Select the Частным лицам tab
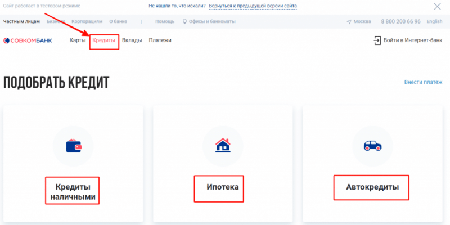This screenshot has width=450, height=225. tap(21, 21)
